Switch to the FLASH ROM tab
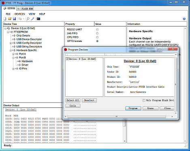Image resolution: width=190 pixels, height=151 pixels. (x=25, y=9)
